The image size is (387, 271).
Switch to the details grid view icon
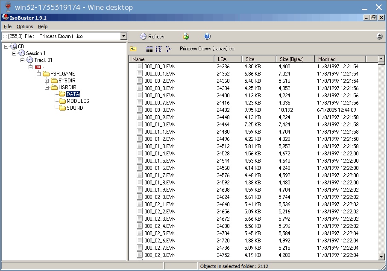tap(150, 49)
